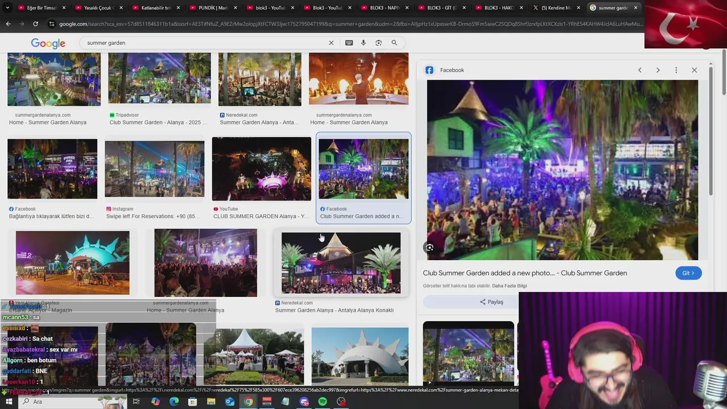The height and width of the screenshot is (409, 727).
Task: Click in the summer garden search field
Action: point(204,43)
